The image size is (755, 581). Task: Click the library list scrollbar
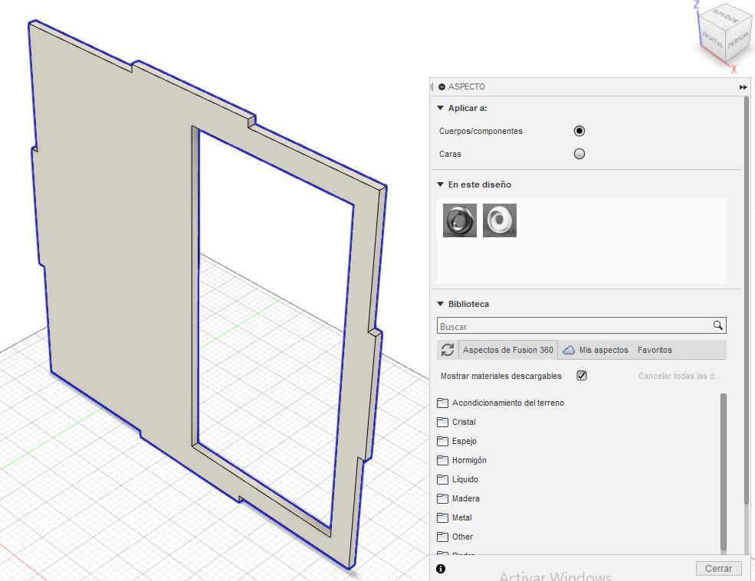tap(724, 472)
